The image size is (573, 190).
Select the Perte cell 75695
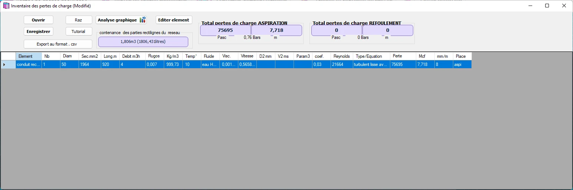403,64
